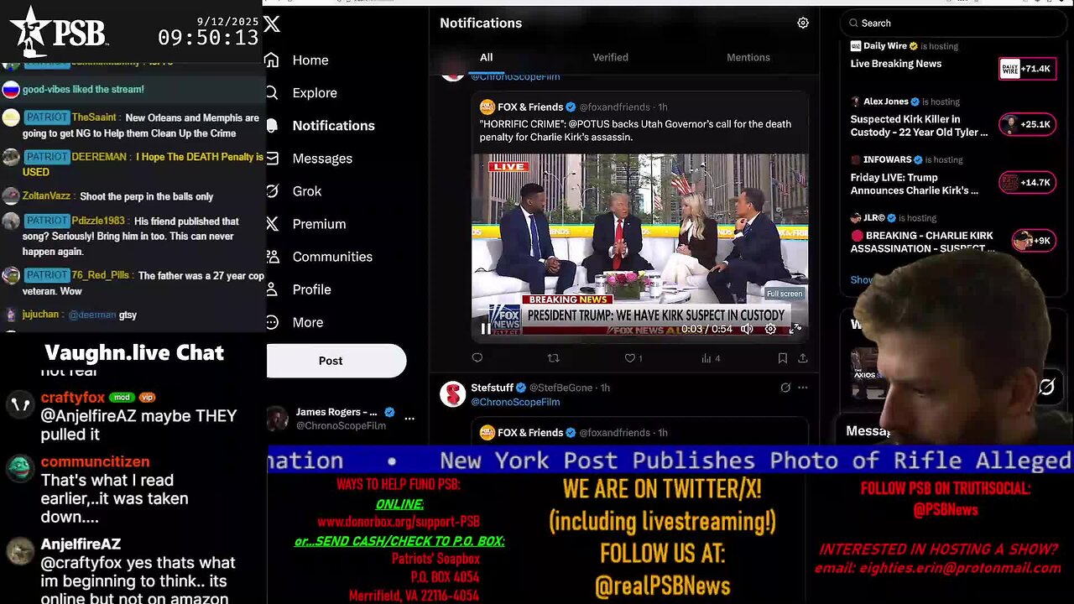Open INFOWARS Friday LIVE broadcast
Image resolution: width=1074 pixels, height=604 pixels.
coord(915,185)
